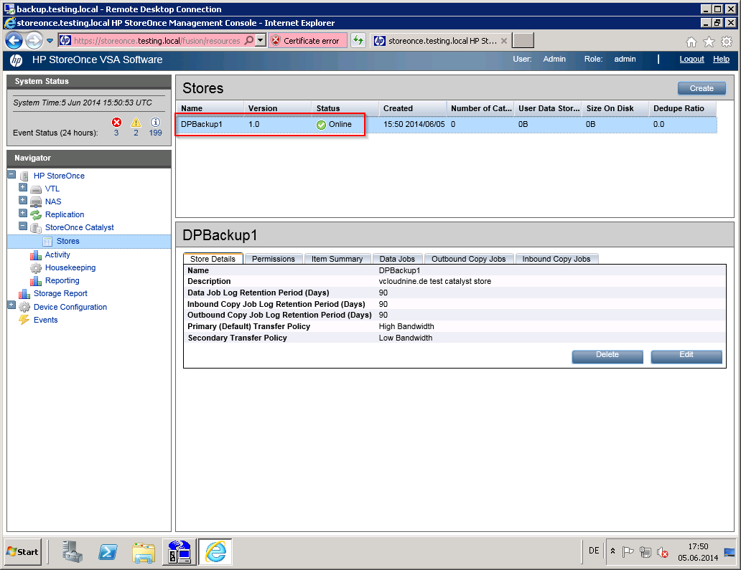Image resolution: width=741 pixels, height=570 pixels.
Task: Click the green Online status checkmark
Action: tap(322, 125)
